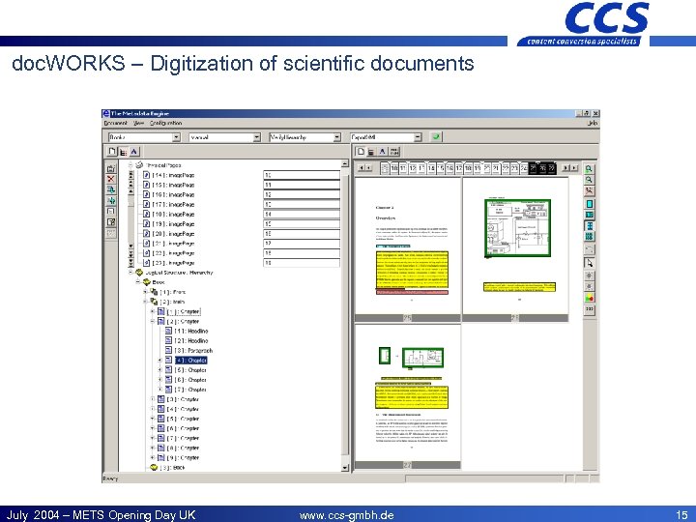
Task: Select tree structure view icon in left panel
Action: click(124, 152)
